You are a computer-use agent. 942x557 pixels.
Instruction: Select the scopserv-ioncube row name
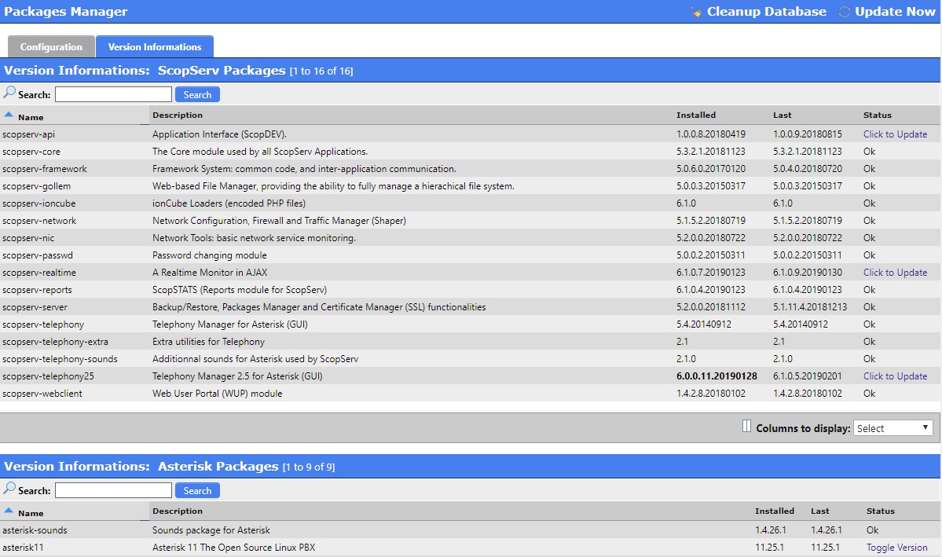(39, 203)
